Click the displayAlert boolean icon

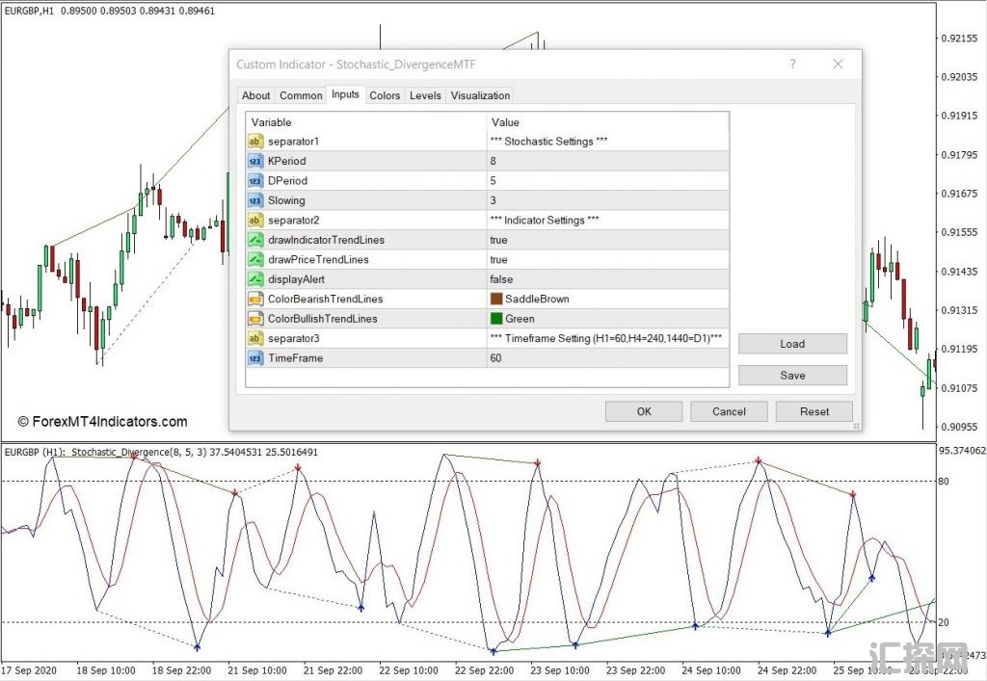pos(255,279)
